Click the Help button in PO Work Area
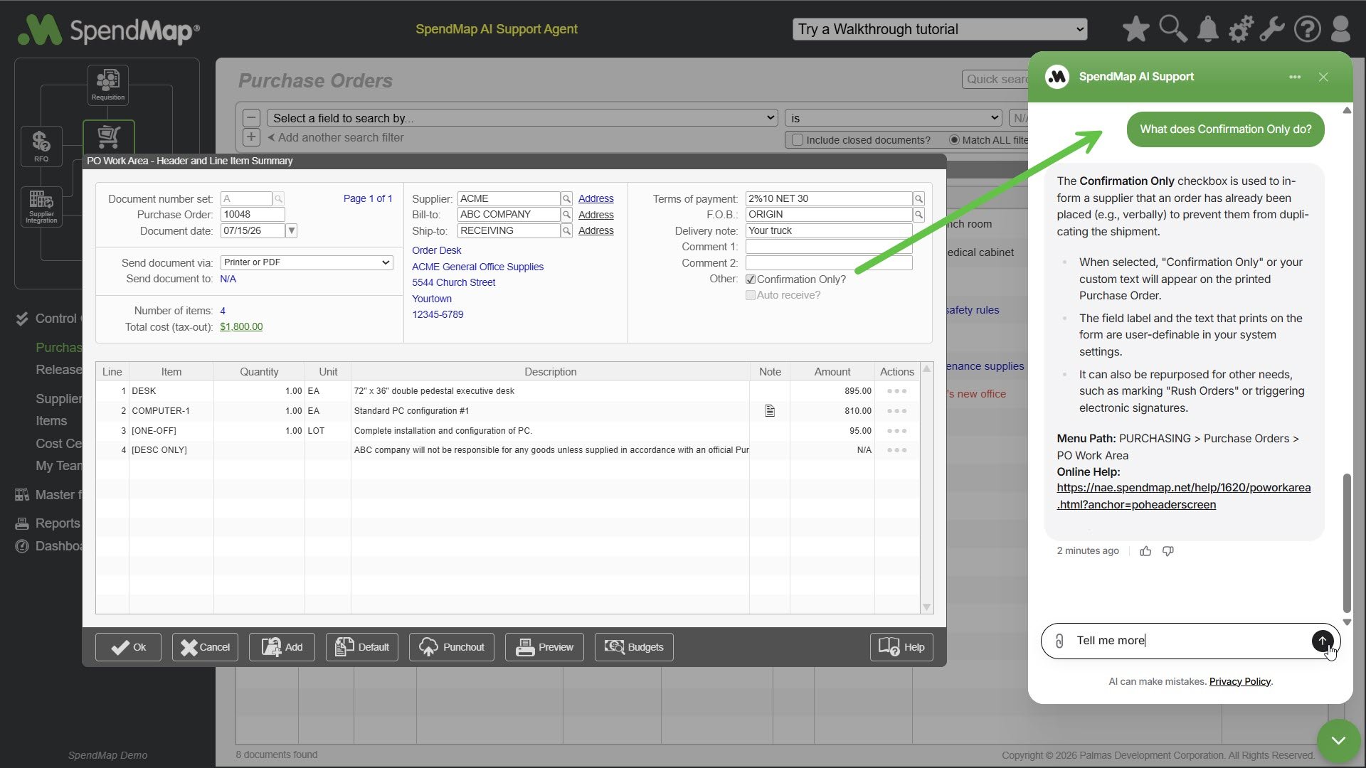Screen dimensions: 1366x768 coord(901,647)
